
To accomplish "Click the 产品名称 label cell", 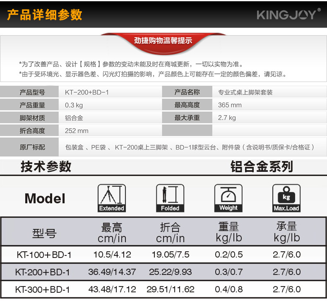I will 187,92.
